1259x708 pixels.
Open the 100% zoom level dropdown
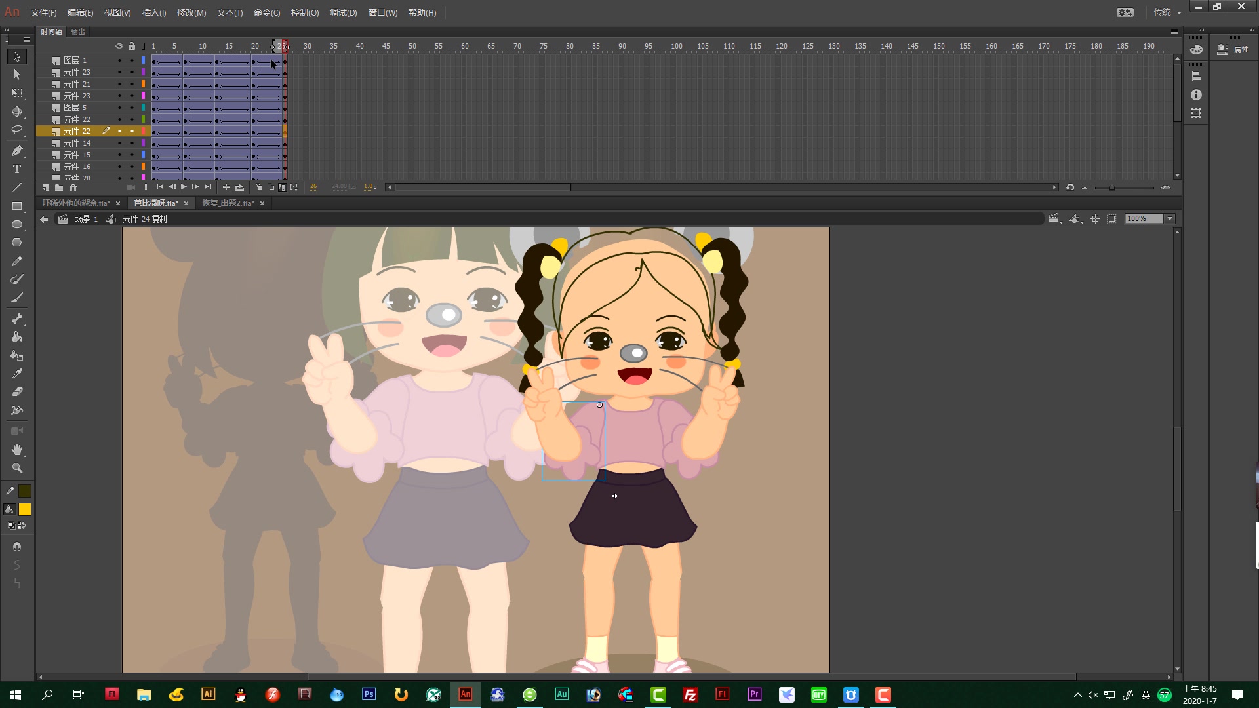point(1169,219)
